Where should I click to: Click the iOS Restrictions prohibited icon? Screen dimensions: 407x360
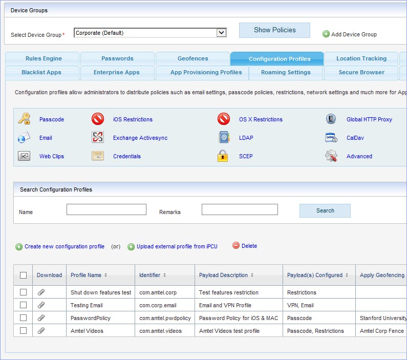[x=98, y=119]
